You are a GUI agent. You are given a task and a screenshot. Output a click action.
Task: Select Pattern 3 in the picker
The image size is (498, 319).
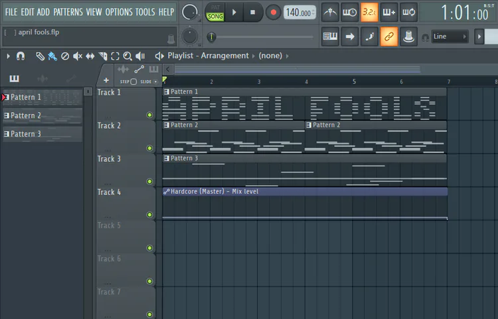pos(42,134)
